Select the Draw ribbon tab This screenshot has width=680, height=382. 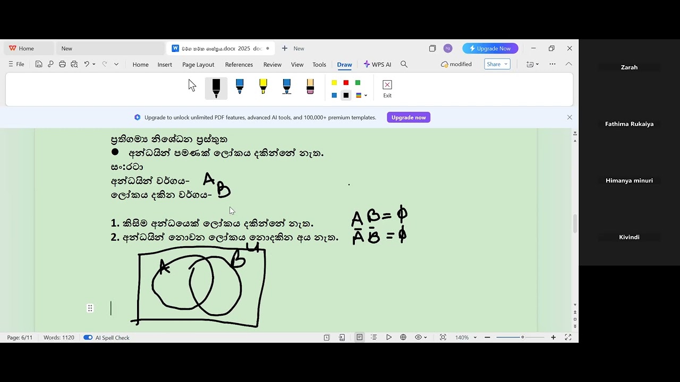click(x=344, y=64)
